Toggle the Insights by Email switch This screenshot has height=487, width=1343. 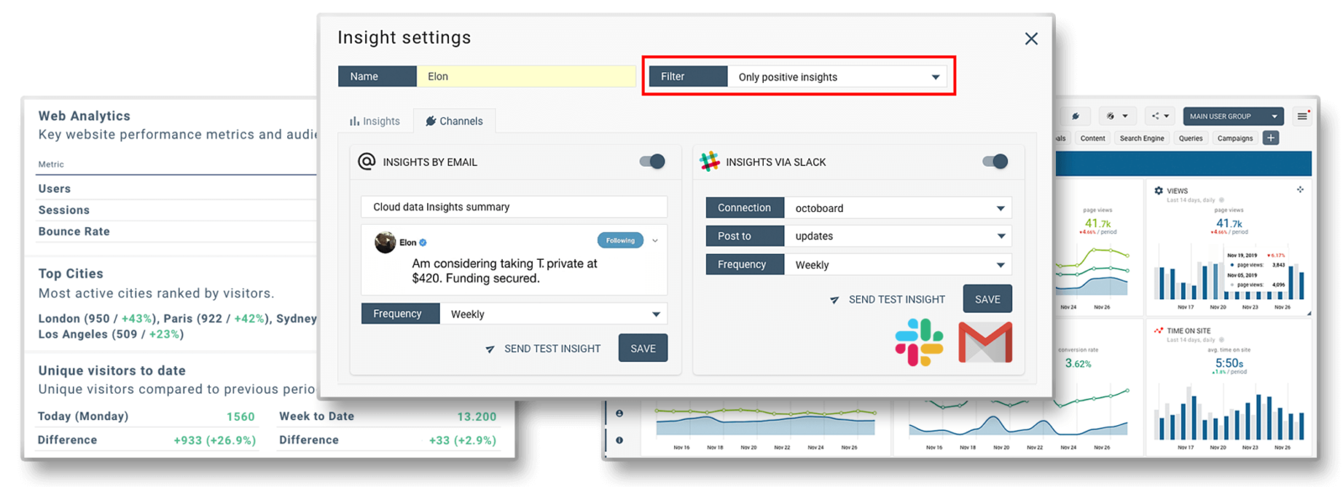click(652, 162)
